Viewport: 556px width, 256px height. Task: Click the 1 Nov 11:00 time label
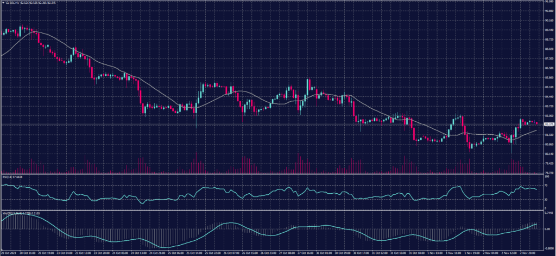coord(453,253)
